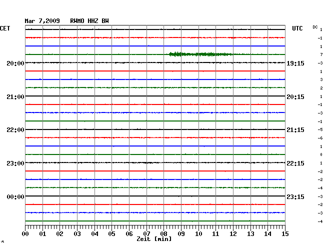The image size is (325, 247).
Task: Click the DC value "1" beside 22:15
Action: [x=321, y=163]
